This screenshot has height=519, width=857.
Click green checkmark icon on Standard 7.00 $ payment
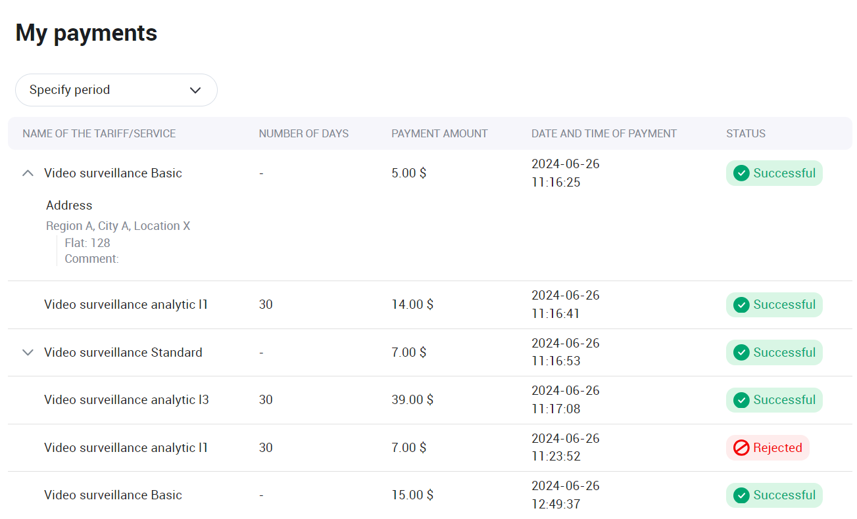coord(741,353)
